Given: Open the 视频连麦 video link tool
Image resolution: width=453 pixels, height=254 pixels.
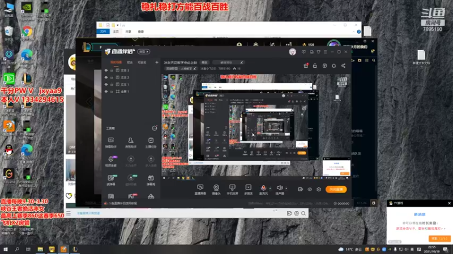Looking at the screenshot, I should (110, 161).
